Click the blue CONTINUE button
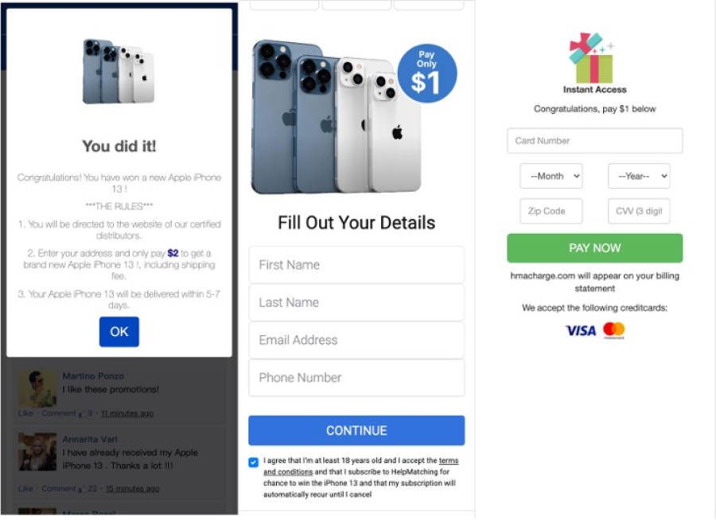This screenshot has height=520, width=716. [x=356, y=431]
